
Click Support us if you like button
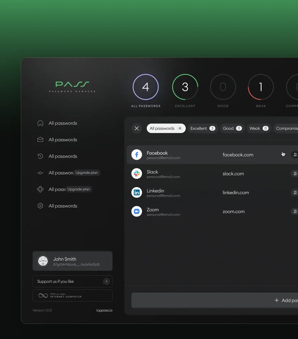(72, 281)
